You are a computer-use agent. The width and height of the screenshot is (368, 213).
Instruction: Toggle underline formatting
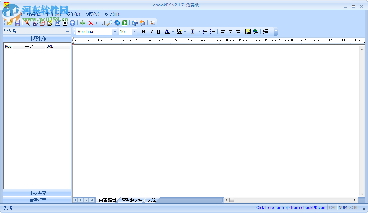pos(159,31)
